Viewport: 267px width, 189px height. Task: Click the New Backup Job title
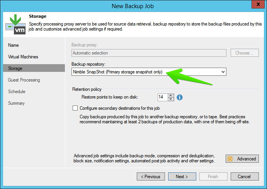click(x=133, y=6)
